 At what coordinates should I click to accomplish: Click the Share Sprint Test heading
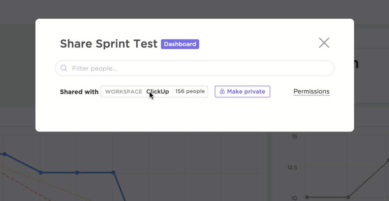(x=109, y=44)
